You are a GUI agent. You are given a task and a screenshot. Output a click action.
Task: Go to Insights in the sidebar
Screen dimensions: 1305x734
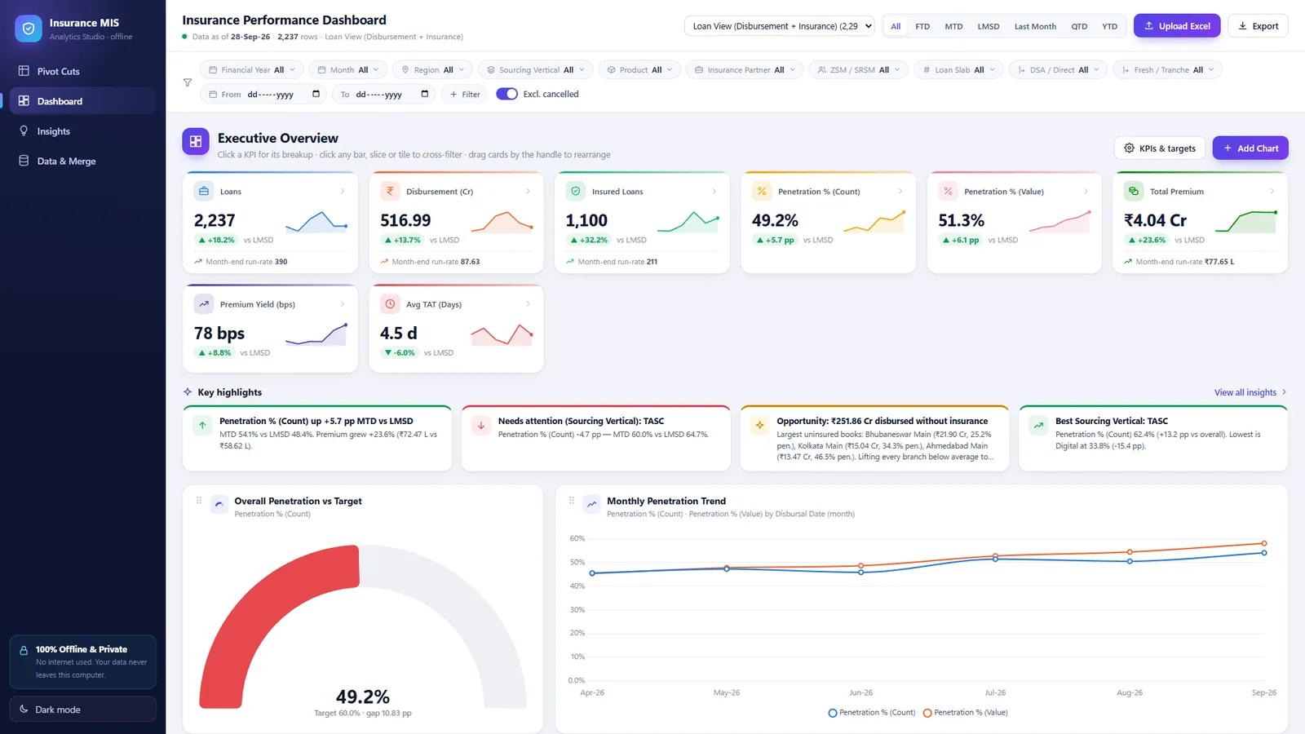(x=82, y=131)
